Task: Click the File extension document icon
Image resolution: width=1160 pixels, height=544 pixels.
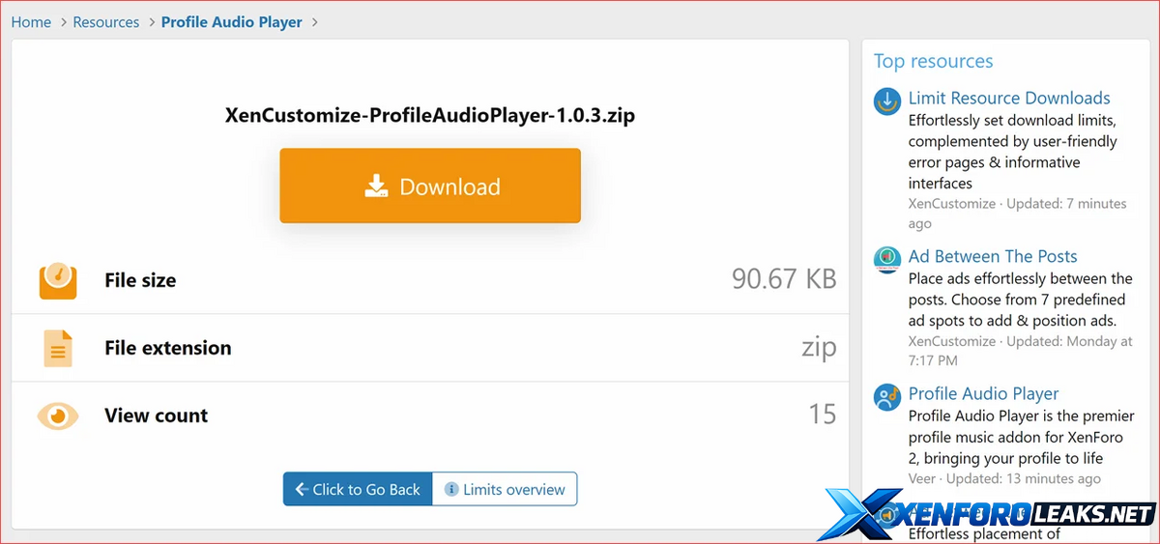Action: point(58,348)
